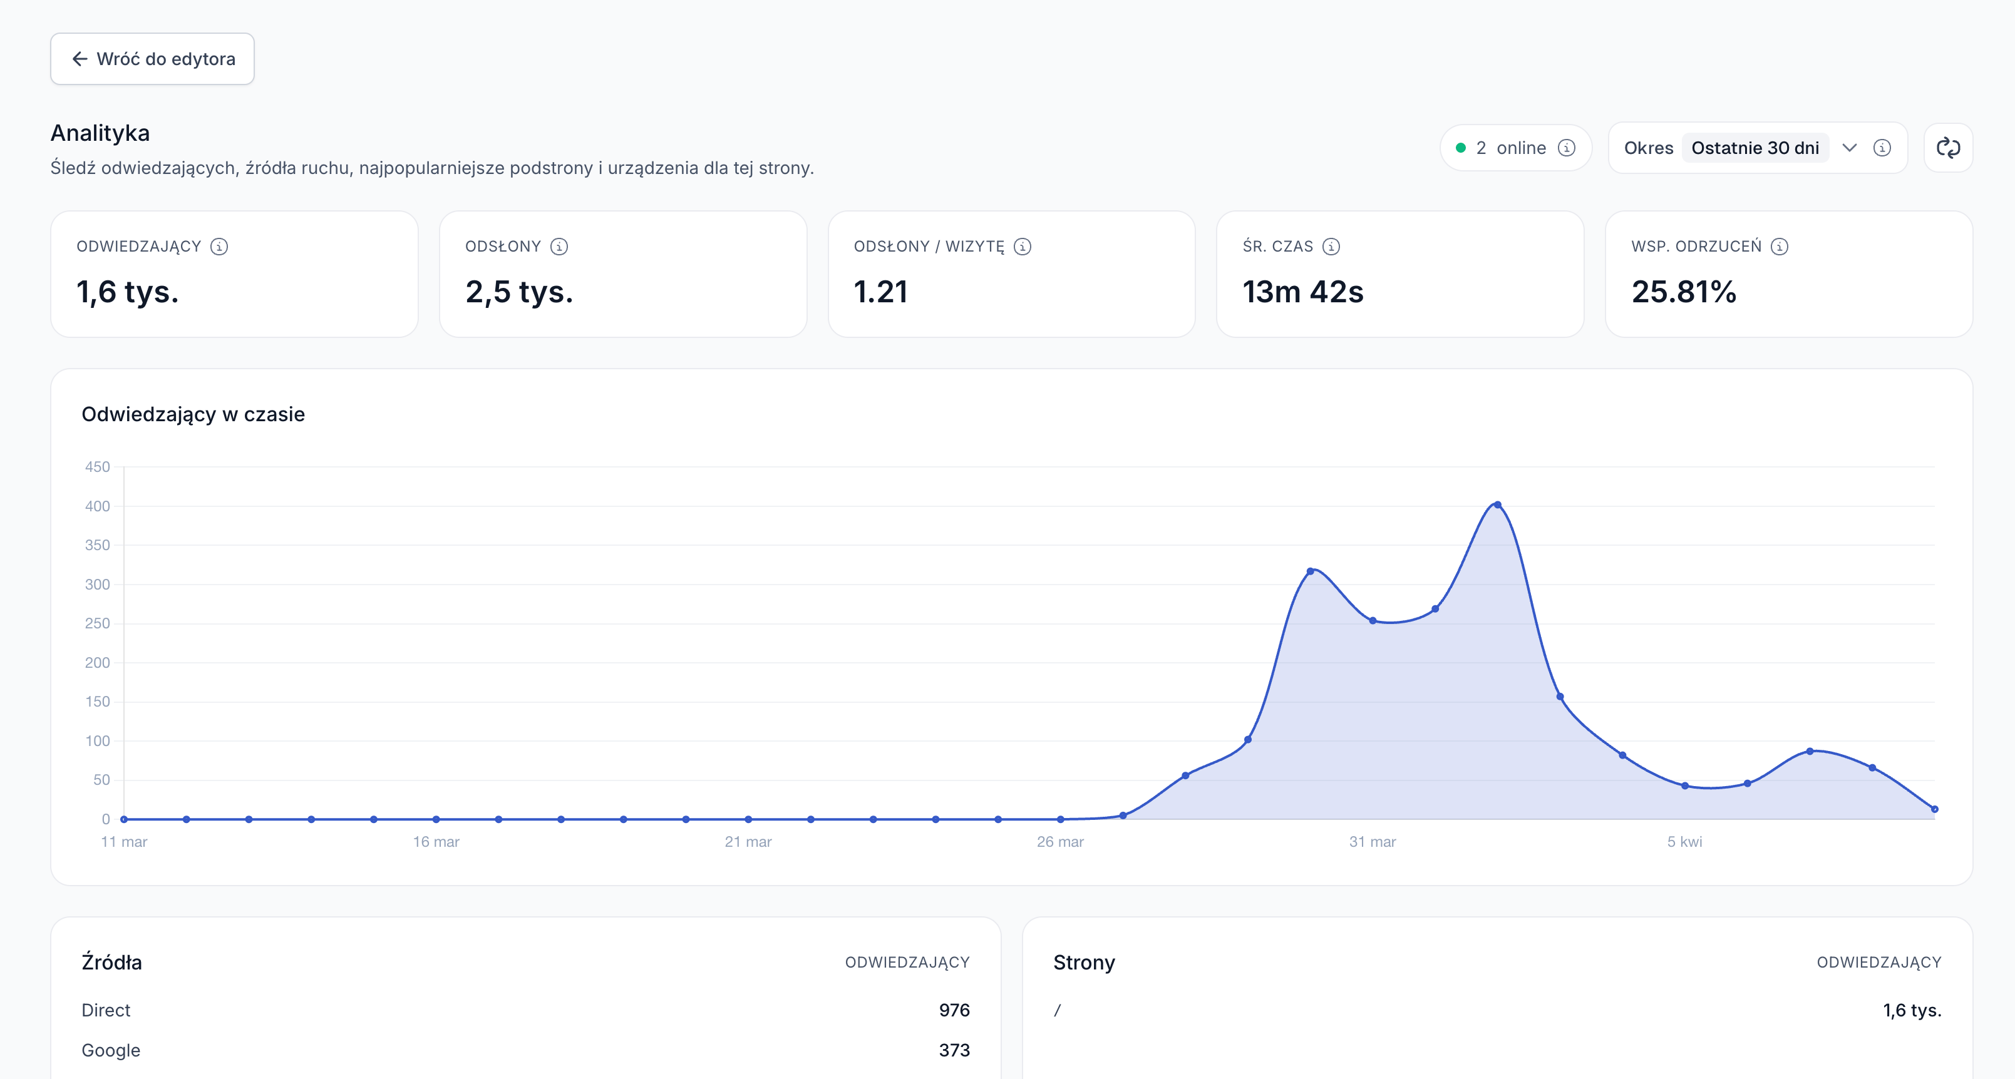Open the Okres period dropdown chevron

1849,148
